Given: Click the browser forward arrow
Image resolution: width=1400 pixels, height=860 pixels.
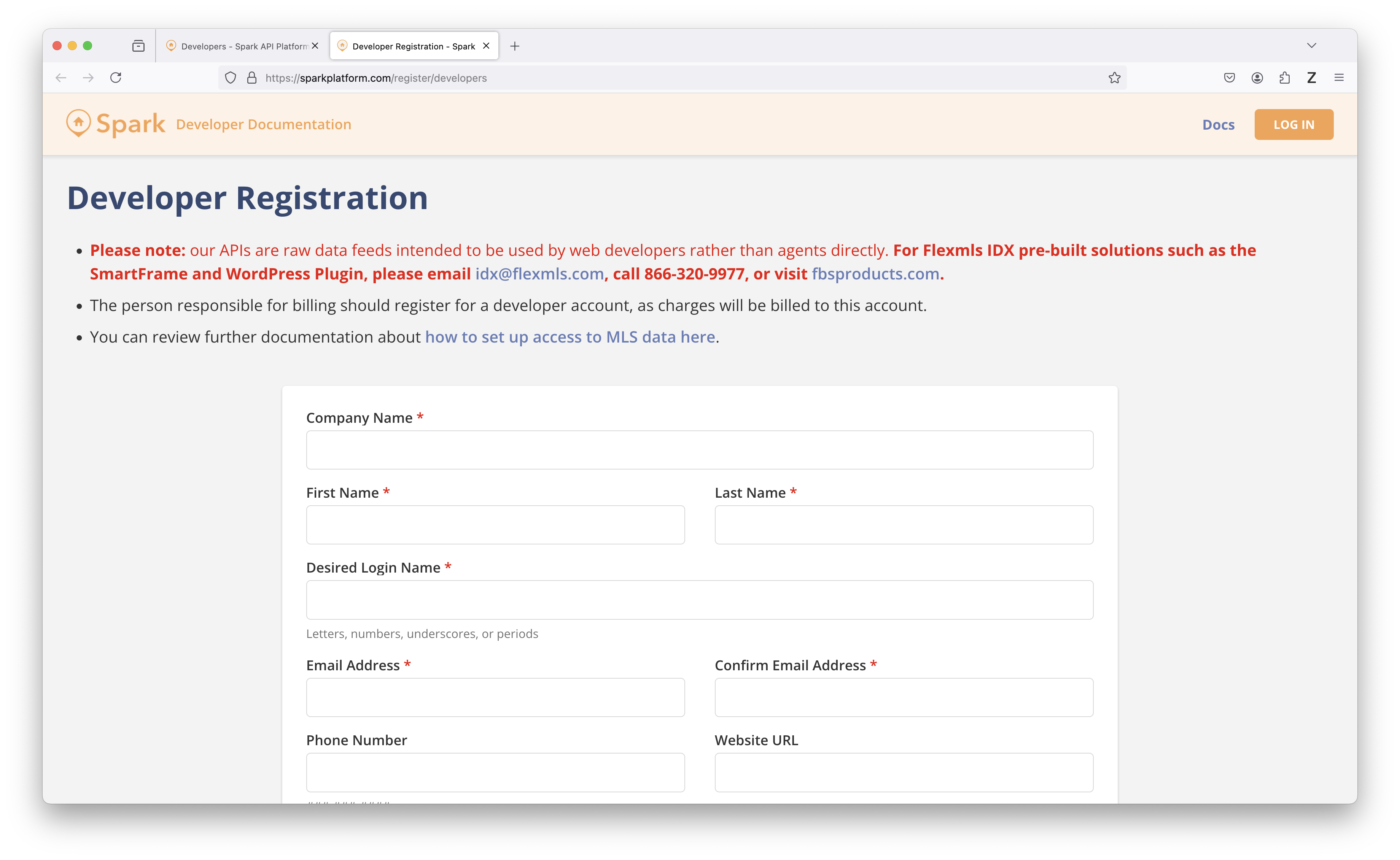Looking at the screenshot, I should coord(88,78).
